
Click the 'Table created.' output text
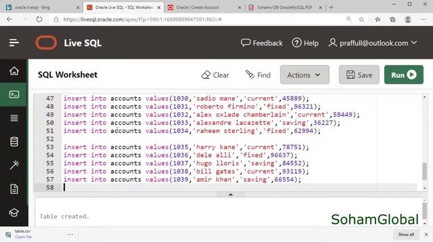64,216
